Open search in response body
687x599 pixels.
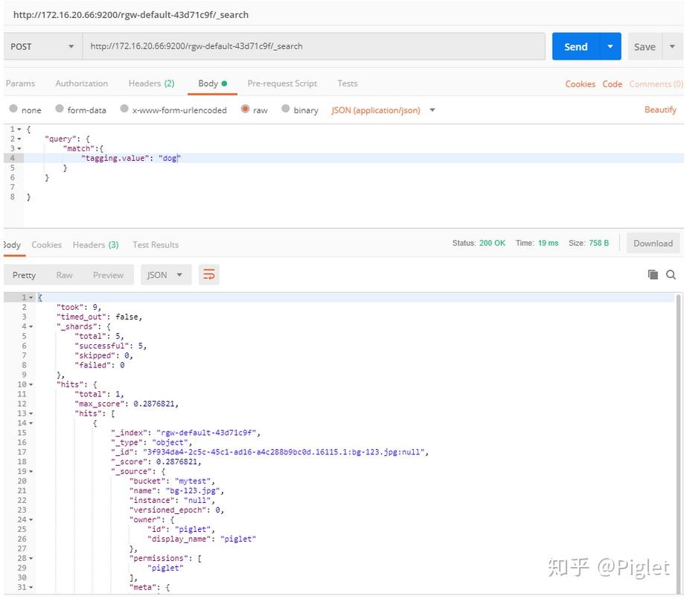pyautogui.click(x=671, y=275)
